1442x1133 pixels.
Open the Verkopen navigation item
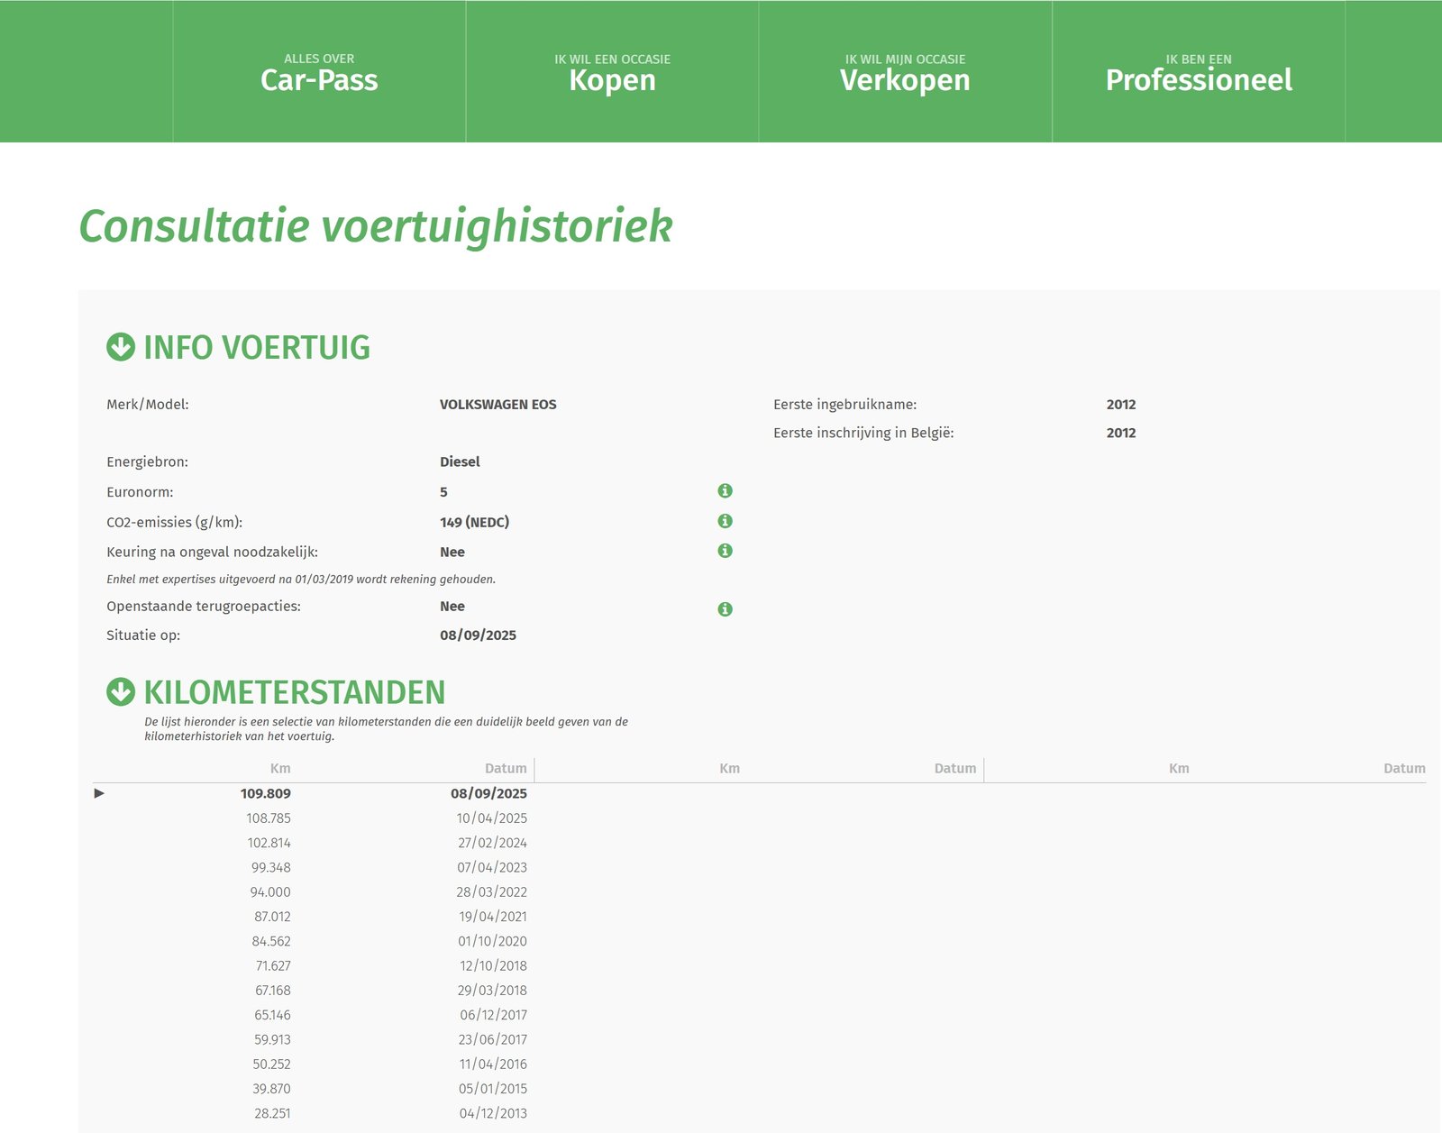click(905, 72)
